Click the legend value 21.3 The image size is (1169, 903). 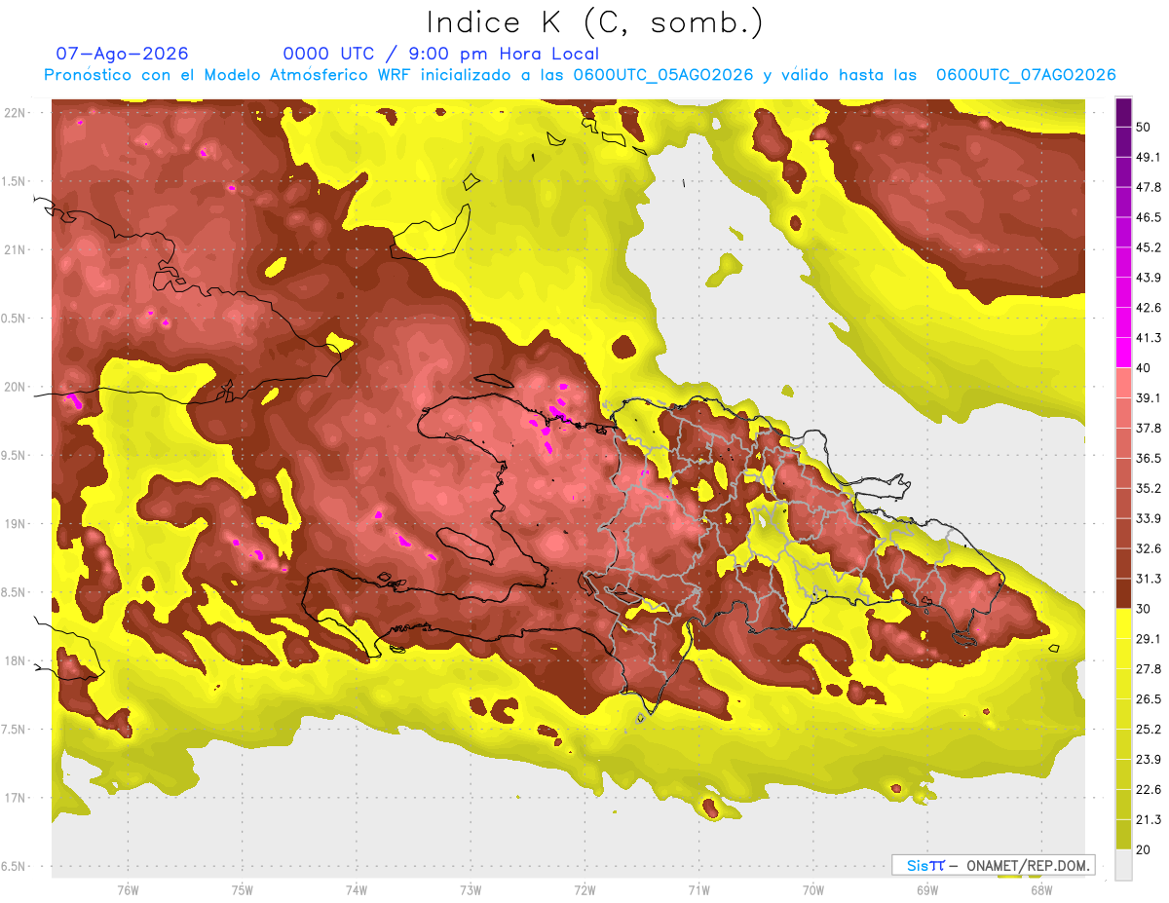[1149, 819]
